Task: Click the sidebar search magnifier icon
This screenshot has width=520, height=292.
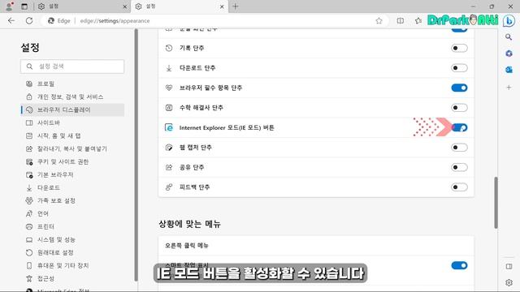Action: click(x=509, y=37)
